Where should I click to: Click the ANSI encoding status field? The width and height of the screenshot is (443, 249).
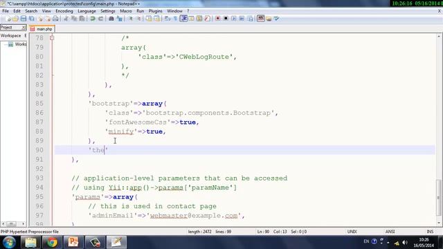(390, 232)
